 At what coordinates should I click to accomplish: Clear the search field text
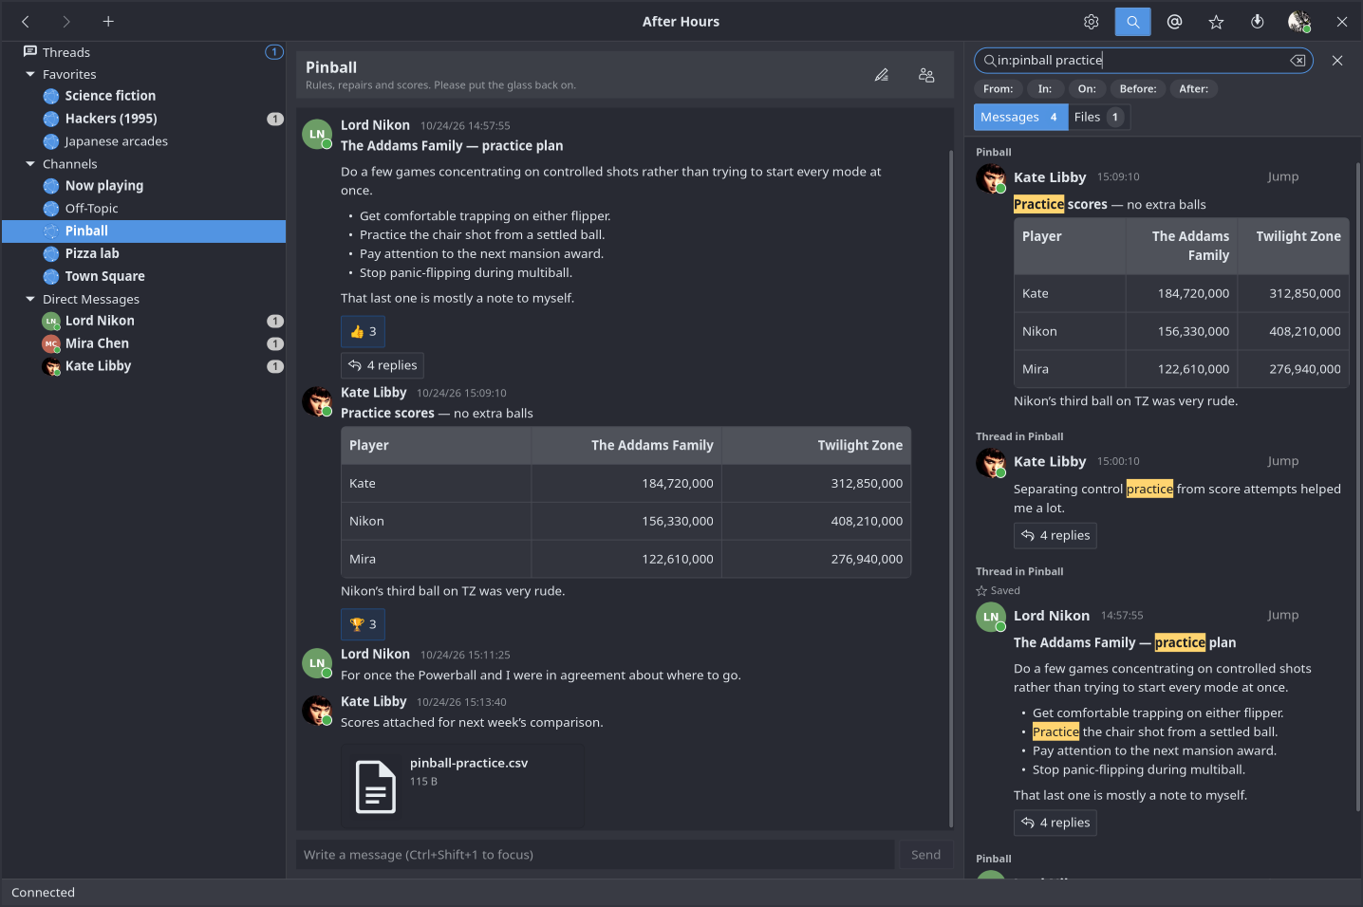coord(1298,61)
